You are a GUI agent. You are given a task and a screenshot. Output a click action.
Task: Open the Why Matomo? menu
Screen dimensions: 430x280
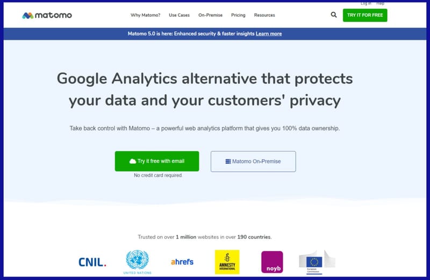click(145, 15)
